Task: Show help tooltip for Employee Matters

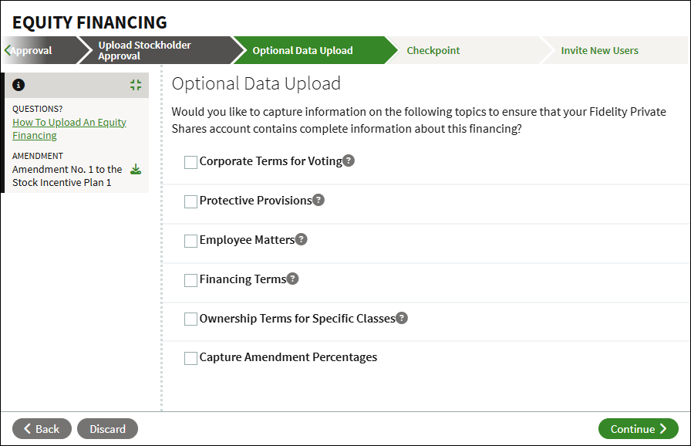Action: pos(302,239)
